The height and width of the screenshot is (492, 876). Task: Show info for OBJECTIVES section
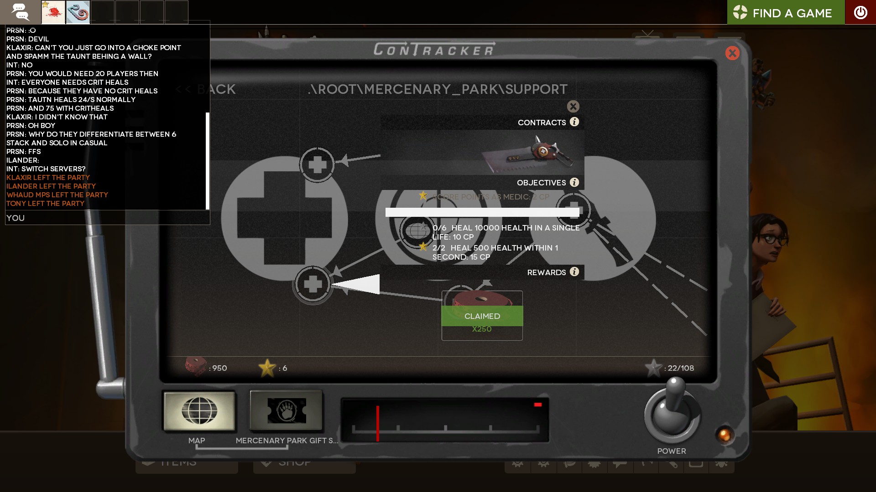coord(574,182)
